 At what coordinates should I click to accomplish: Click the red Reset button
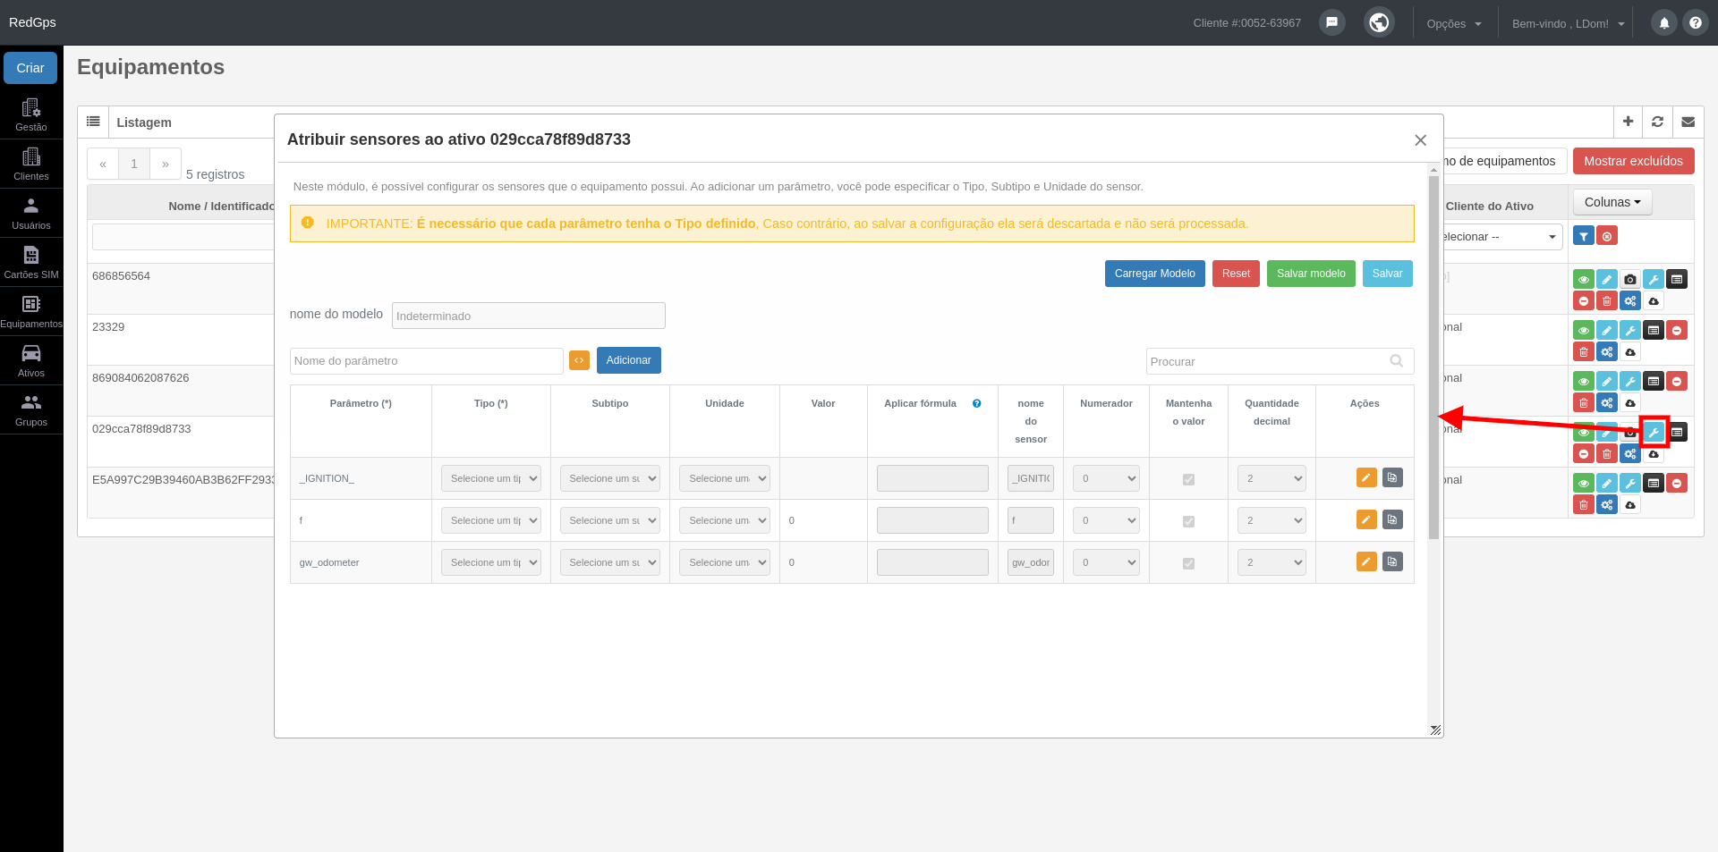click(x=1236, y=274)
